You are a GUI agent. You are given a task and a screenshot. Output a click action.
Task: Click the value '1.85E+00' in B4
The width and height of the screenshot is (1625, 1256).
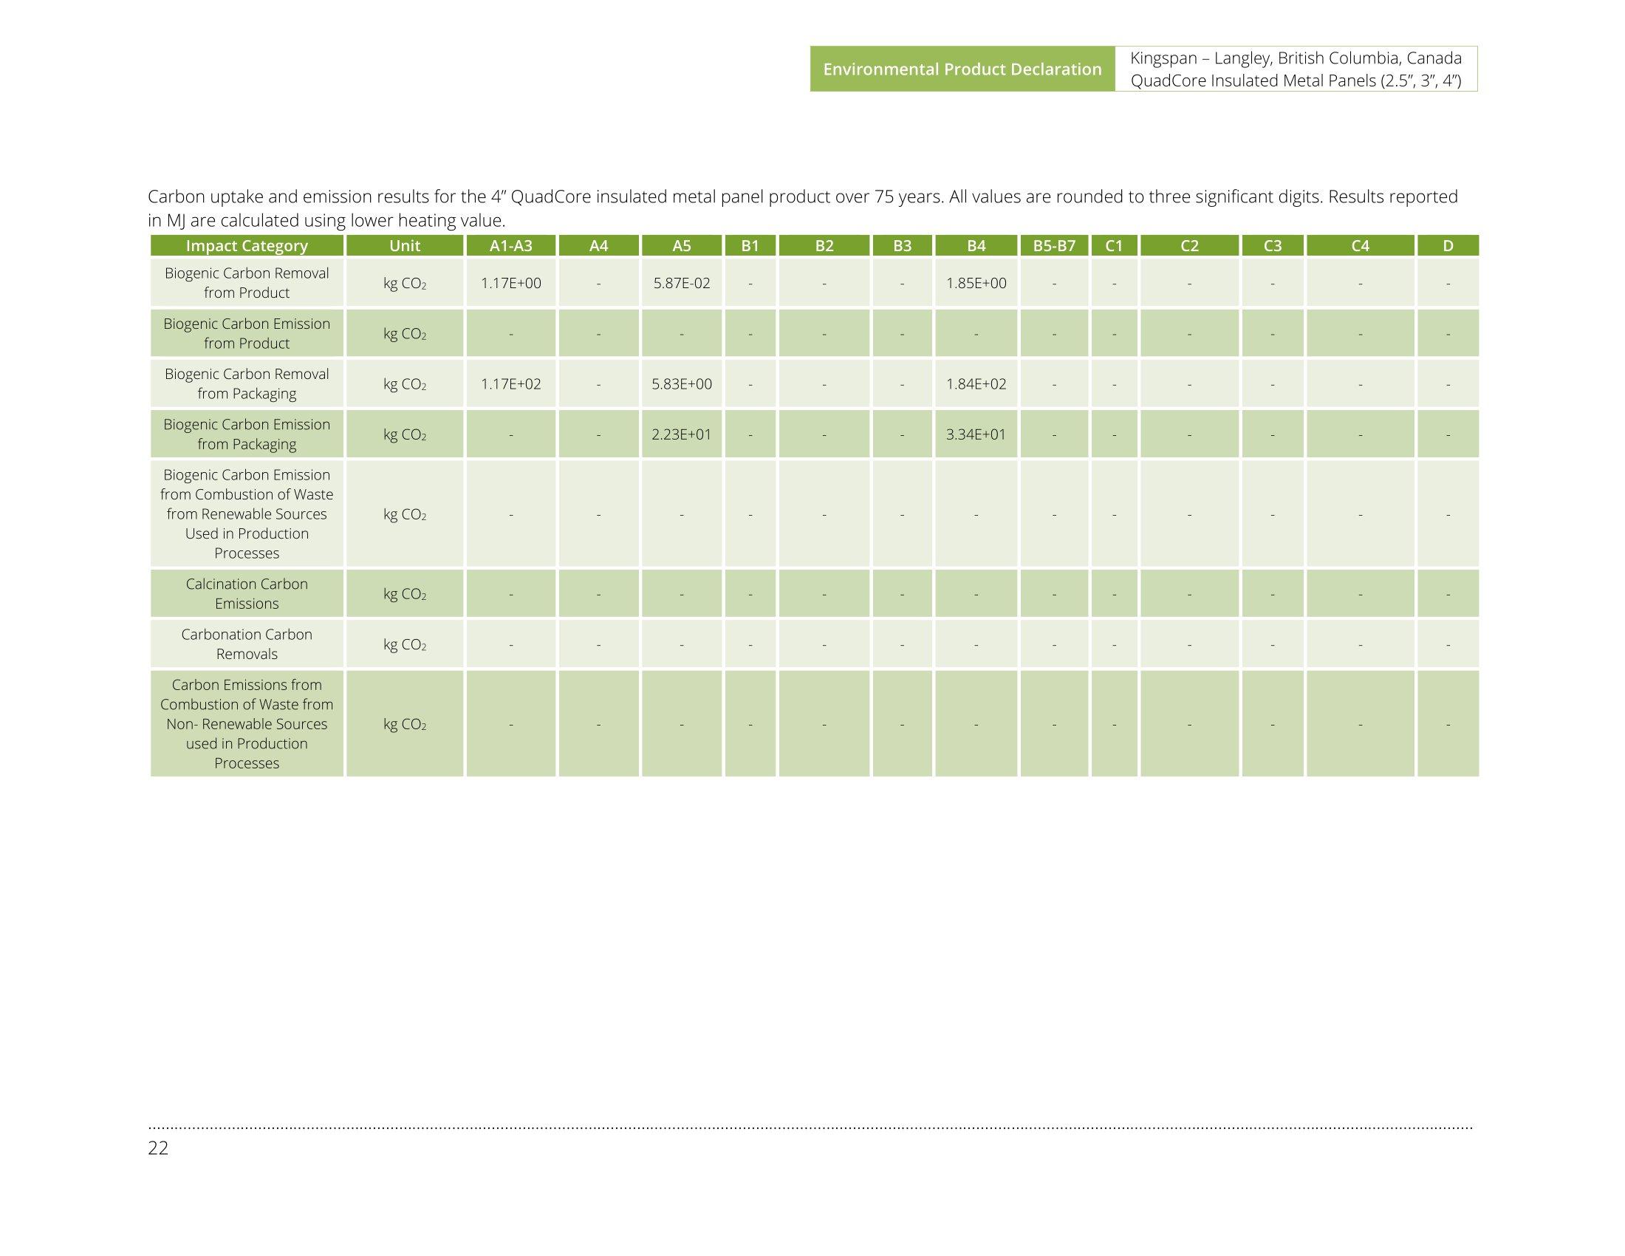tap(976, 284)
